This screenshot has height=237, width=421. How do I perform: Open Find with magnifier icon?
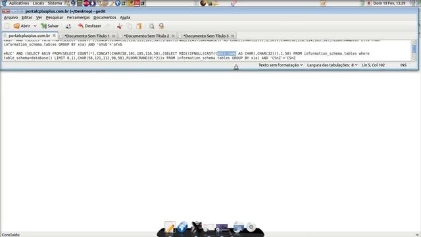point(152,26)
